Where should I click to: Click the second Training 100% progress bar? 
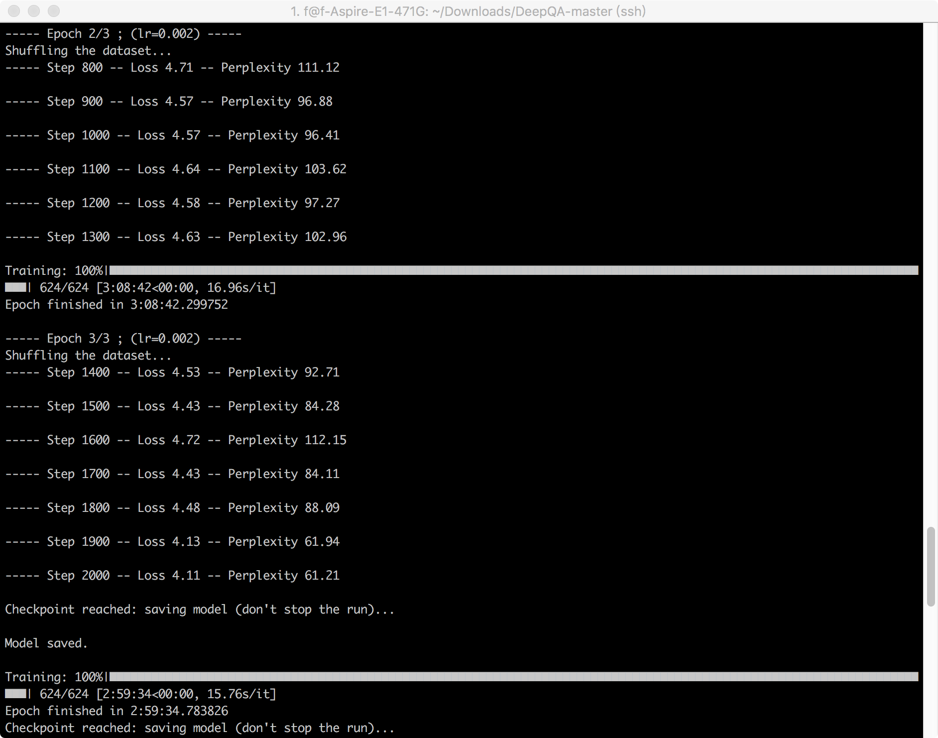462,677
